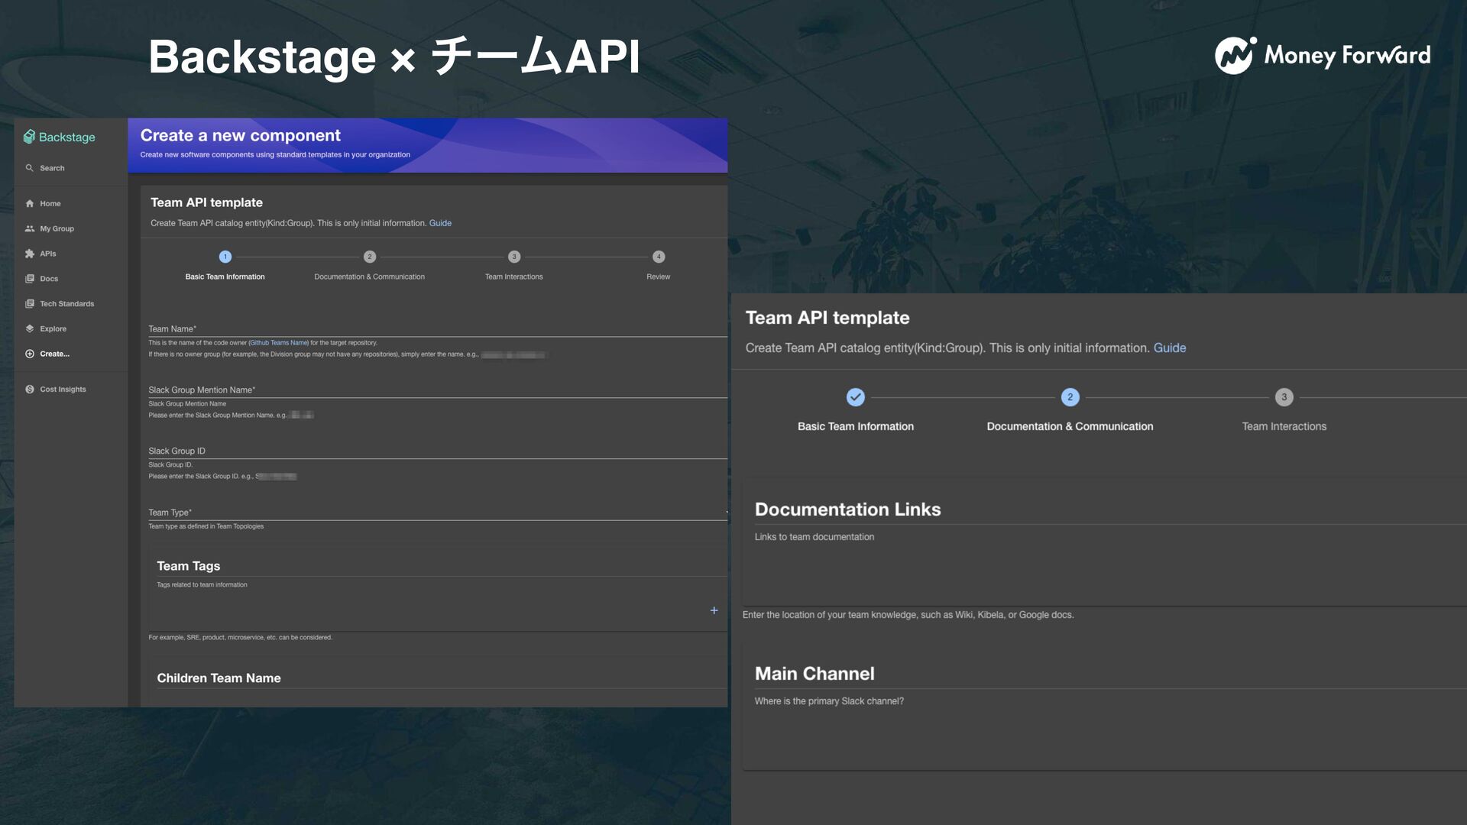The image size is (1467, 825).
Task: Select step 3 Team Interactions circle
Action: pos(514,257)
